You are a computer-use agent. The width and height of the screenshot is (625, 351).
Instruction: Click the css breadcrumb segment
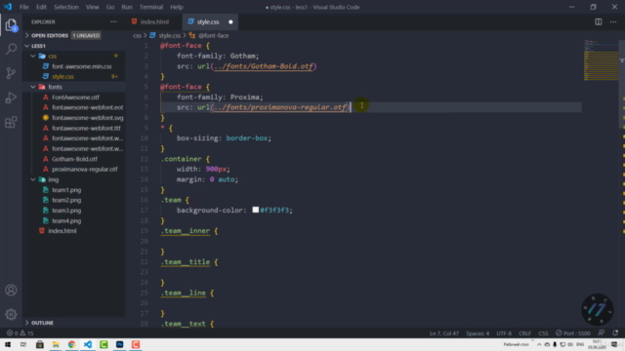pos(137,35)
